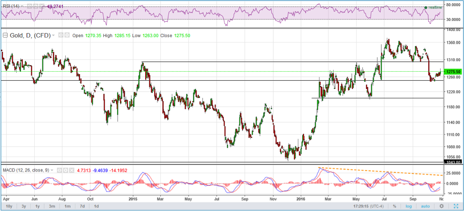Open Gold symbol format settings icon
Image resolution: width=464 pixels, height=211 pixels.
pyautogui.click(x=67, y=35)
